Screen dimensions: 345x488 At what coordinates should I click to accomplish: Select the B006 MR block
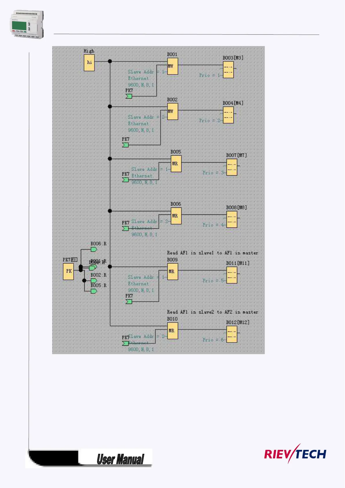(x=176, y=216)
